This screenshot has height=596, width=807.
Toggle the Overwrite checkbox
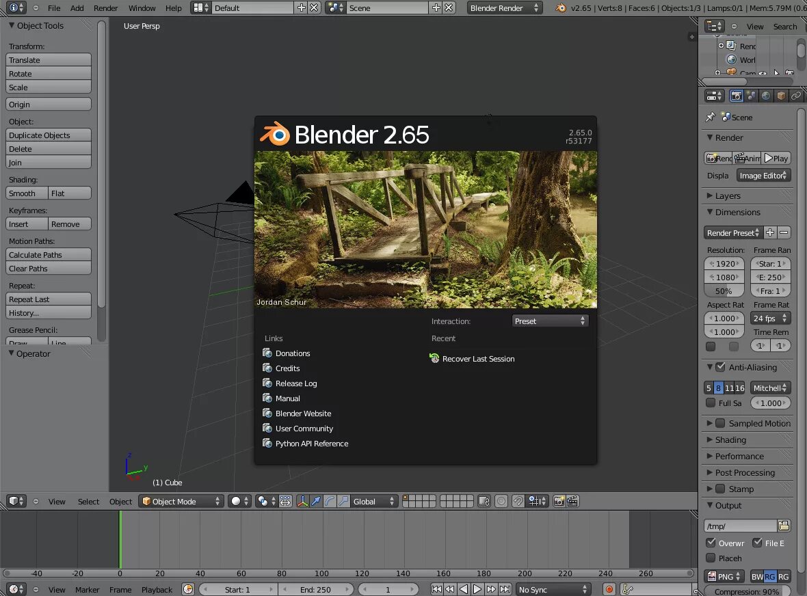711,543
